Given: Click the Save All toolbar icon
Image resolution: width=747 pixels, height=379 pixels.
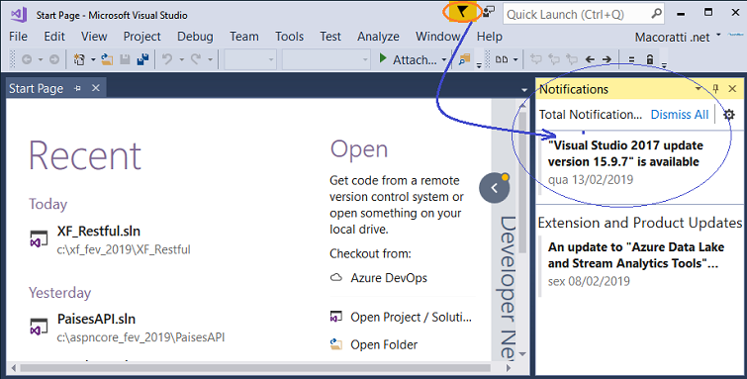Looking at the screenshot, I should 142,59.
